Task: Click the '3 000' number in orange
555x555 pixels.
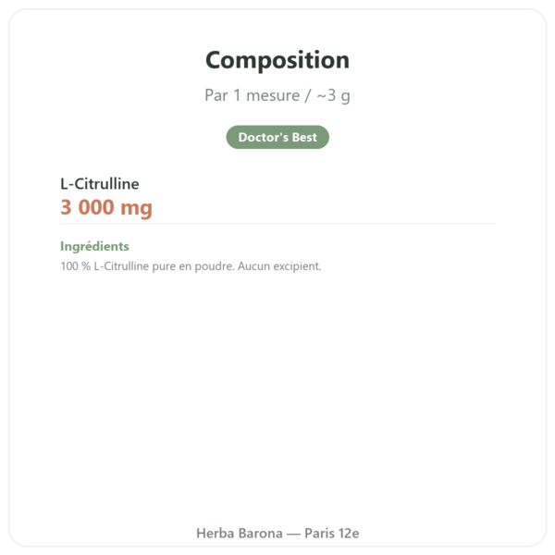Action: (87, 207)
